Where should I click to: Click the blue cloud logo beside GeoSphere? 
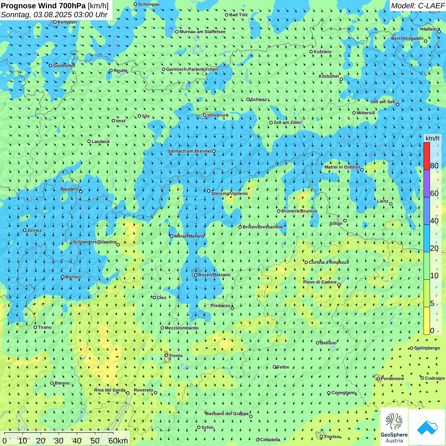point(427,427)
